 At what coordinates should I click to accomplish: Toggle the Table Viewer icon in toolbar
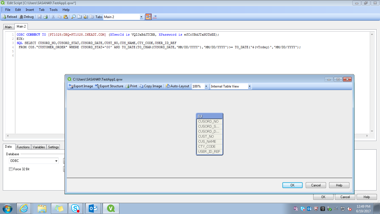click(149, 17)
